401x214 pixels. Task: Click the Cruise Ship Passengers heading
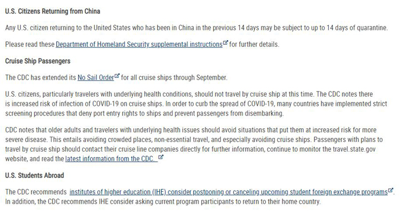point(38,61)
